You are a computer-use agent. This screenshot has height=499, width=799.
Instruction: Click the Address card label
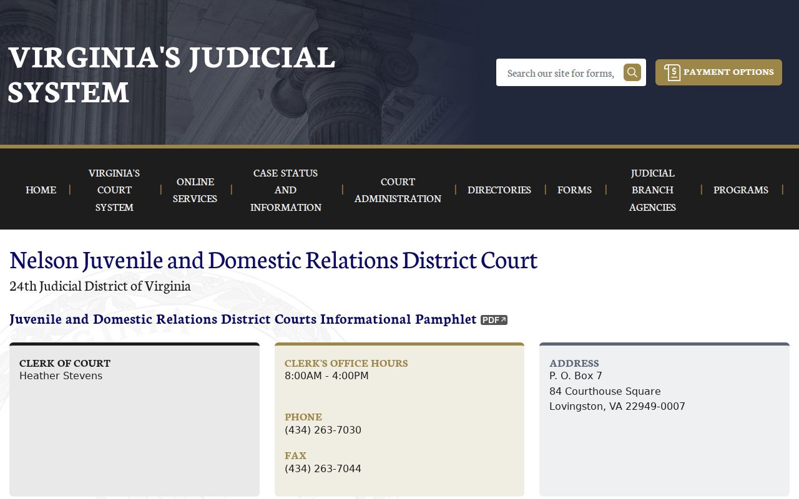(574, 363)
